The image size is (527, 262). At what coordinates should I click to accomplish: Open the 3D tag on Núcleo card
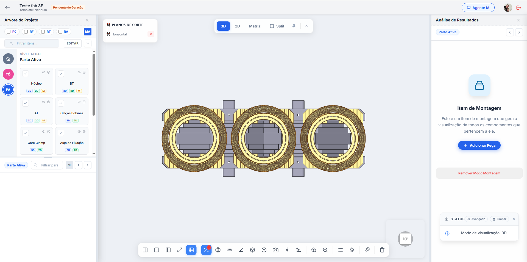(x=30, y=91)
